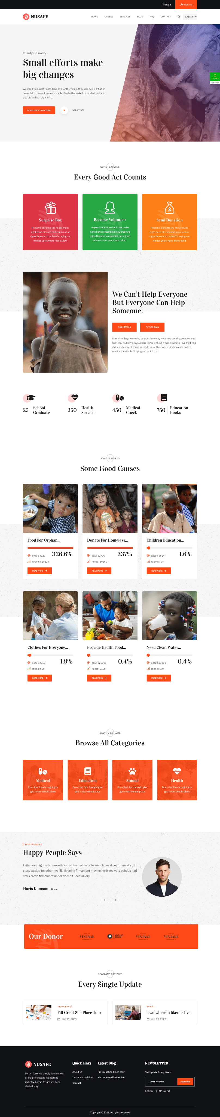The width and height of the screenshot is (220, 1117).
Task: Click the Surprise Box gift icon
Action: click(50, 208)
